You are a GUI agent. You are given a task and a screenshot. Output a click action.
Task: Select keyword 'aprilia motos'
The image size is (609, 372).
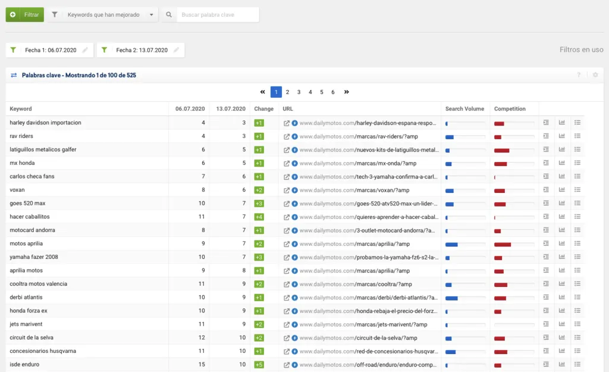coord(26,270)
